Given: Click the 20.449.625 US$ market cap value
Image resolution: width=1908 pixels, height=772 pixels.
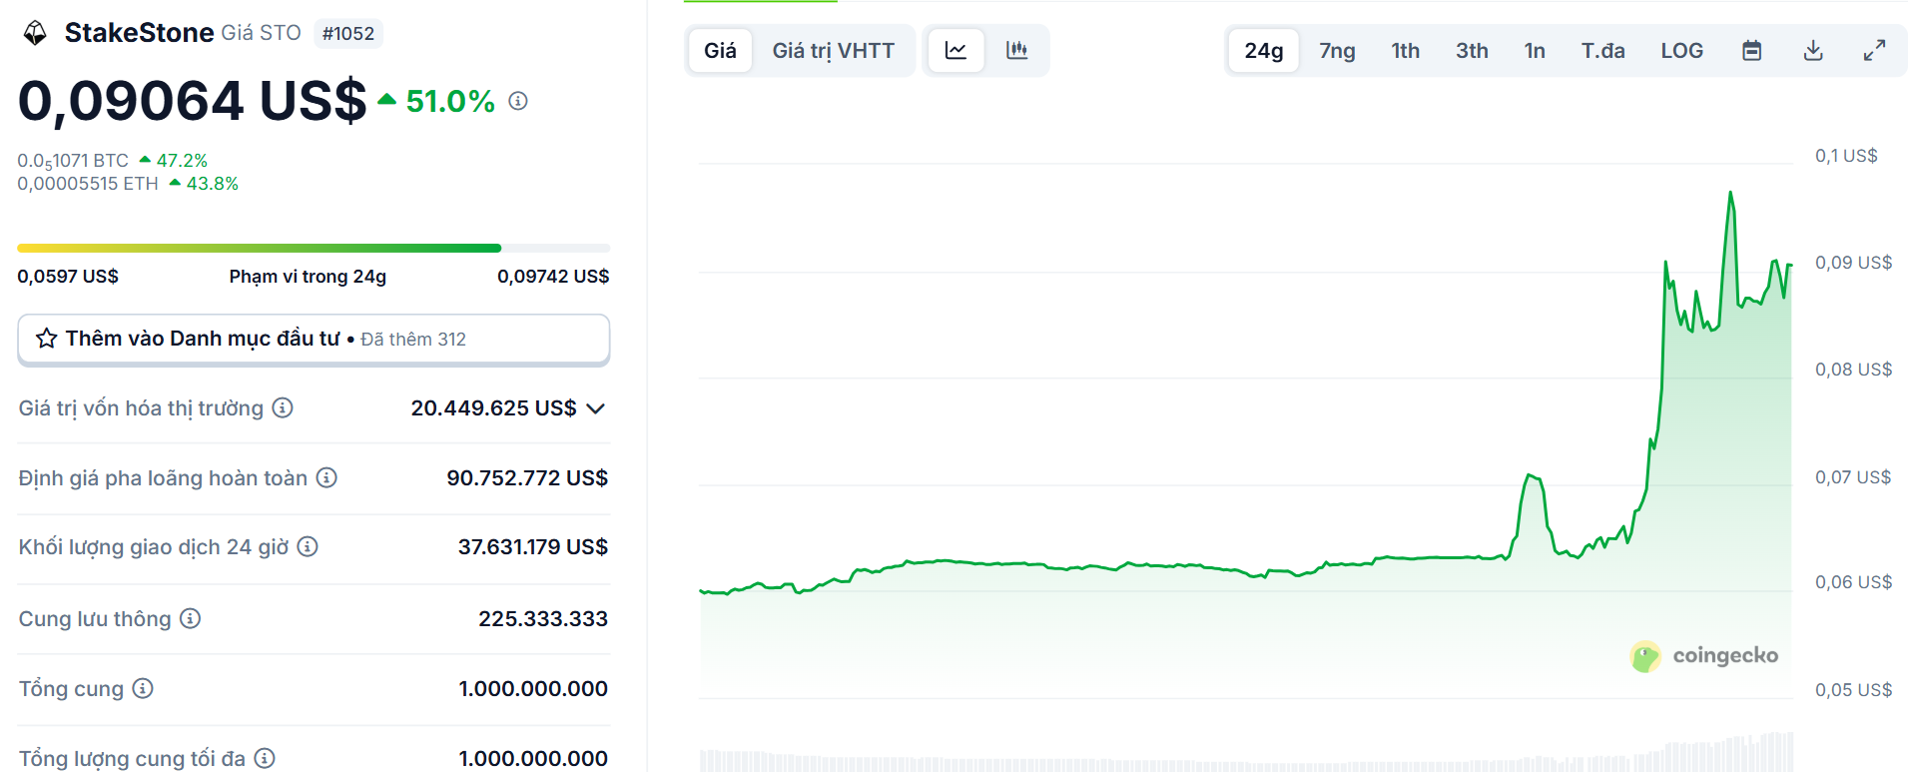Looking at the screenshot, I should tap(493, 408).
